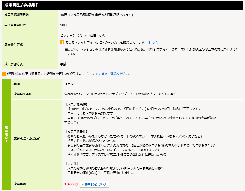Viewport: 245px width, 191px height.
Task: Click the 虚偽の情報によるお申込み line
Action: (112, 150)
